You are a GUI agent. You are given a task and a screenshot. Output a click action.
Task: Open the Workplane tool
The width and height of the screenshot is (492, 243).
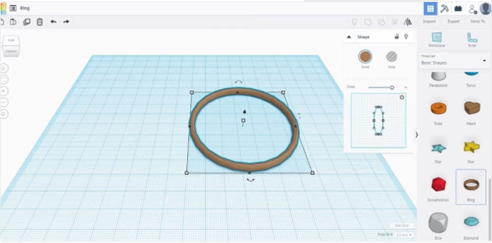point(437,40)
